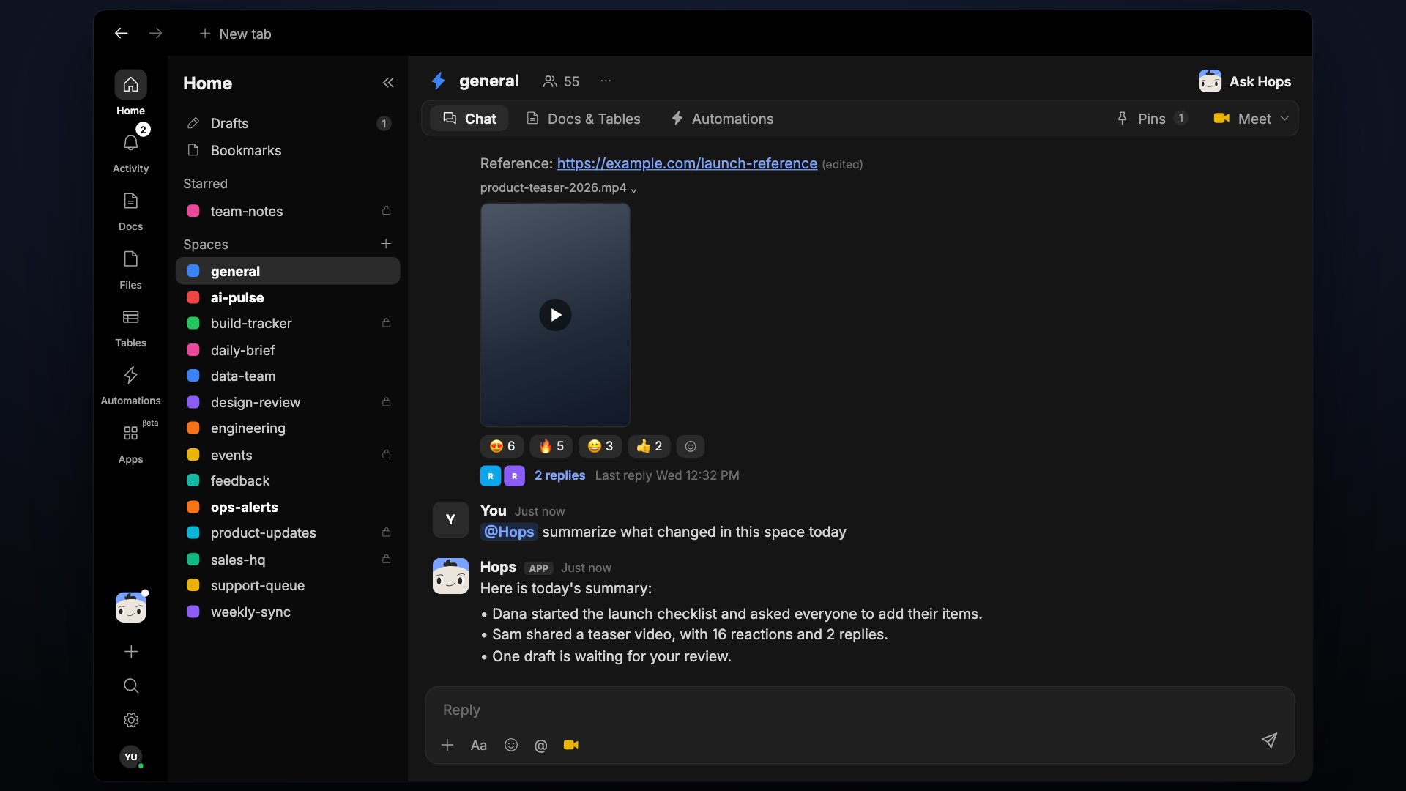The image size is (1406, 791).
Task: Click the plus icon above search in rail
Action: click(x=131, y=651)
